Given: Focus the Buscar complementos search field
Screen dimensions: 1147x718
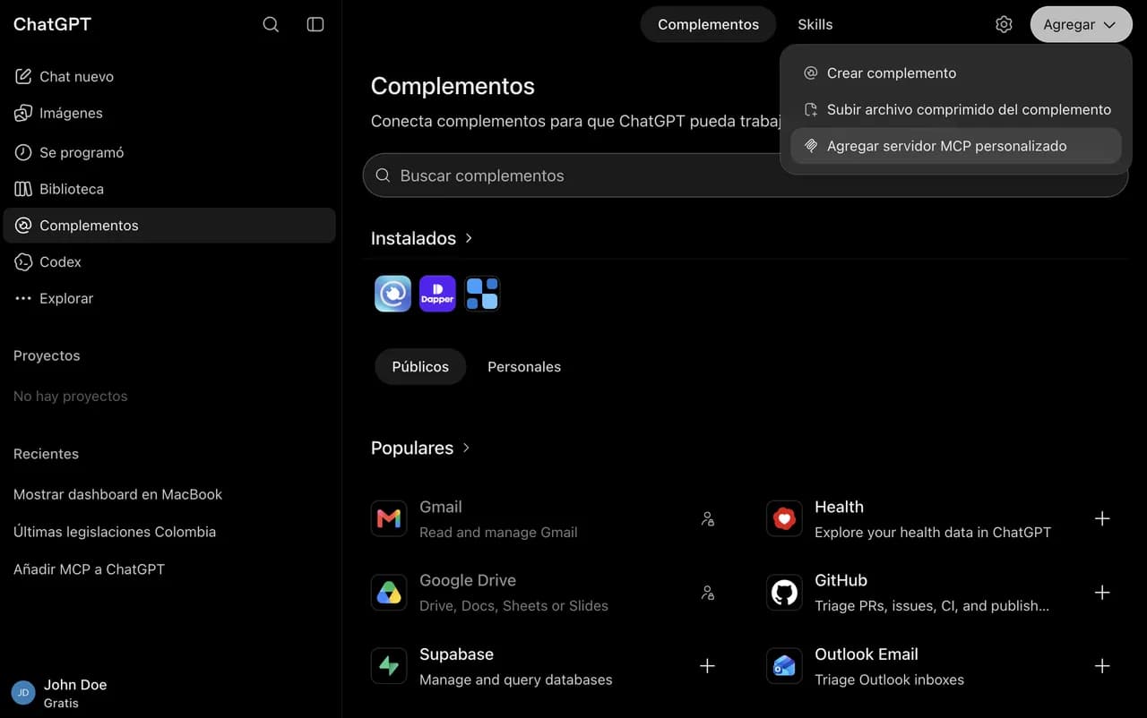Looking at the screenshot, I should (746, 175).
